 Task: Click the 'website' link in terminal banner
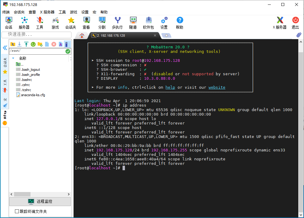217,87
